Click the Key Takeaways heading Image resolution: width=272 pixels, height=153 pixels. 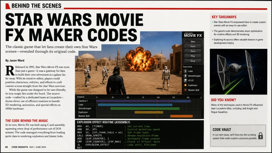224,17
